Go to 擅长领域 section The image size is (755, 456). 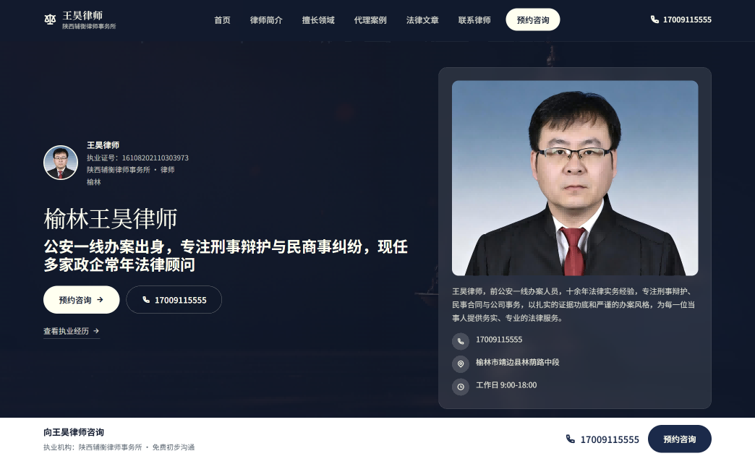coord(317,20)
